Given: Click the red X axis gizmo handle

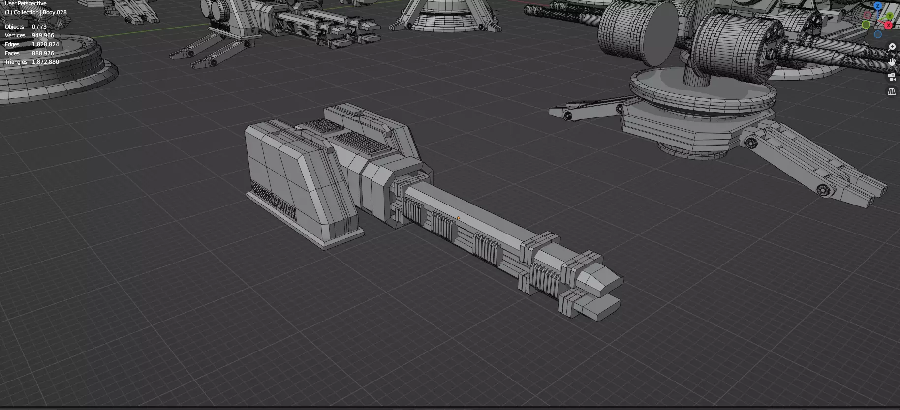Looking at the screenshot, I should tap(888, 25).
